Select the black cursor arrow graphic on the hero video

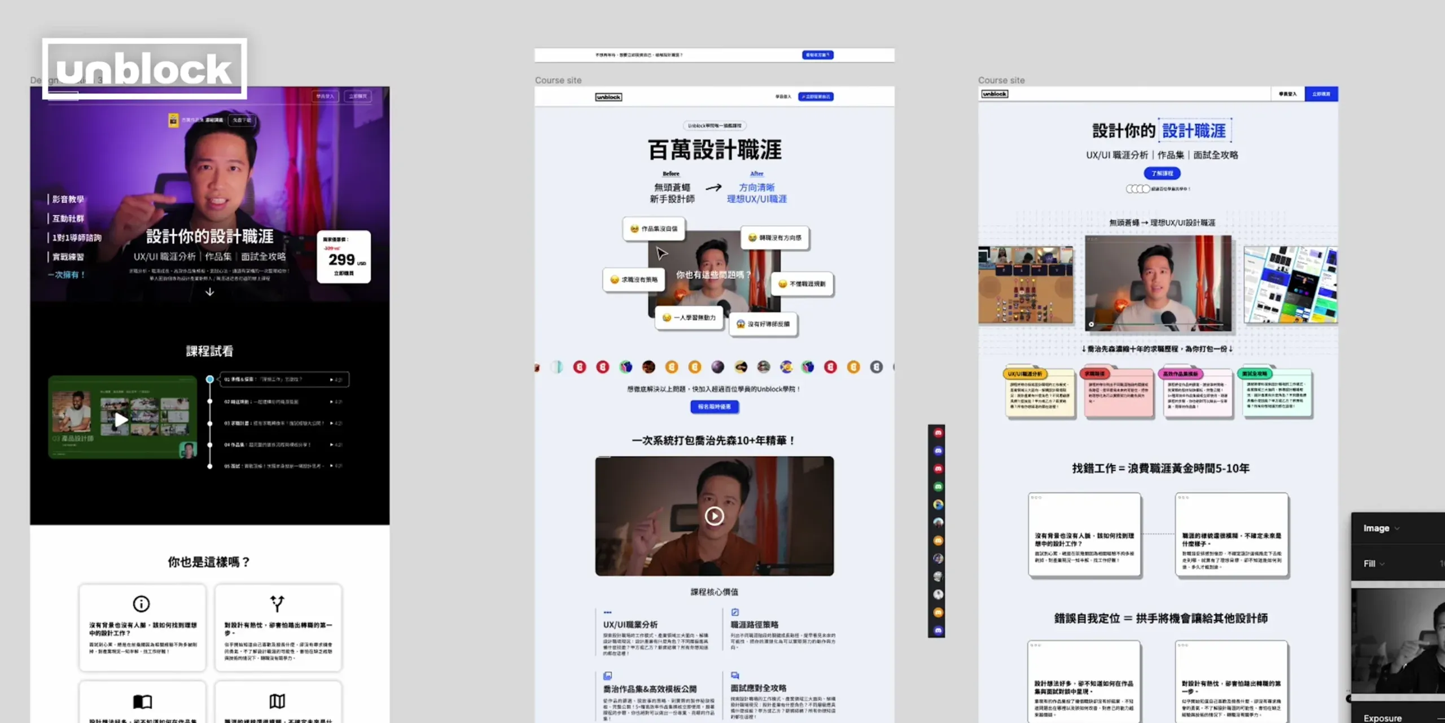[662, 253]
